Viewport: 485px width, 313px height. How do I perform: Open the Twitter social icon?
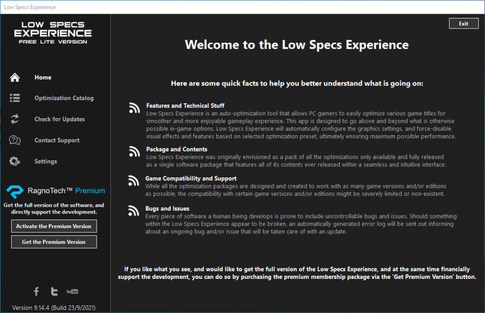pos(54,291)
